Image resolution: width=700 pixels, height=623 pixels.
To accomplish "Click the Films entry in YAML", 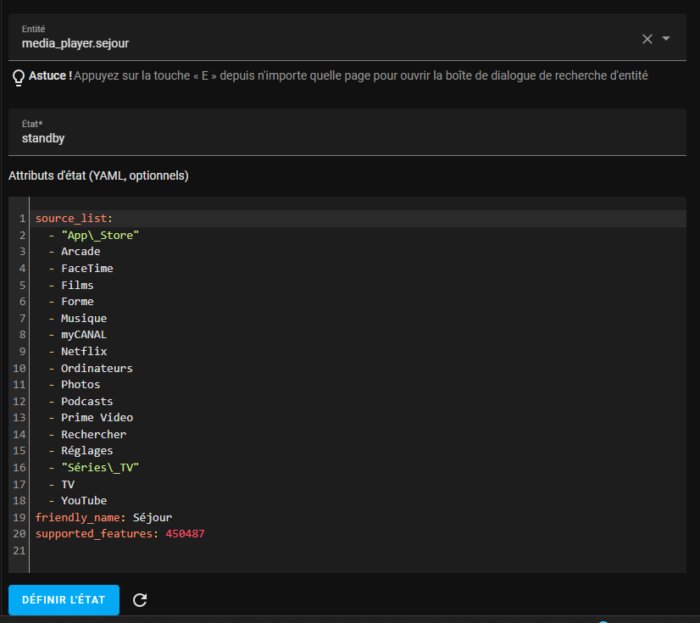I will click(x=77, y=285).
